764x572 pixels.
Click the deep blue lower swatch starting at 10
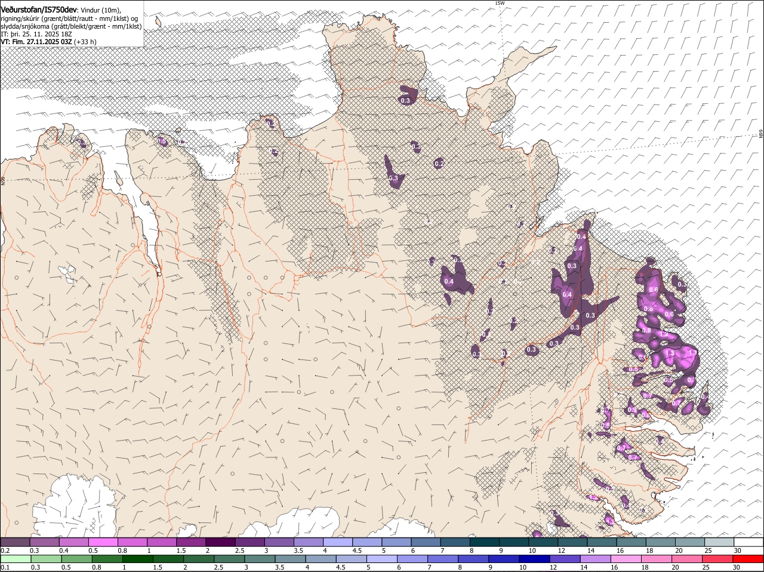pyautogui.click(x=535, y=559)
